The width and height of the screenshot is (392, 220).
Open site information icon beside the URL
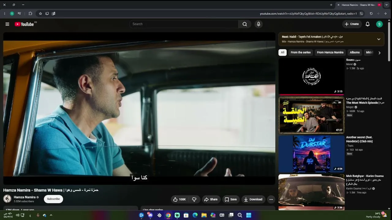pos(361,13)
